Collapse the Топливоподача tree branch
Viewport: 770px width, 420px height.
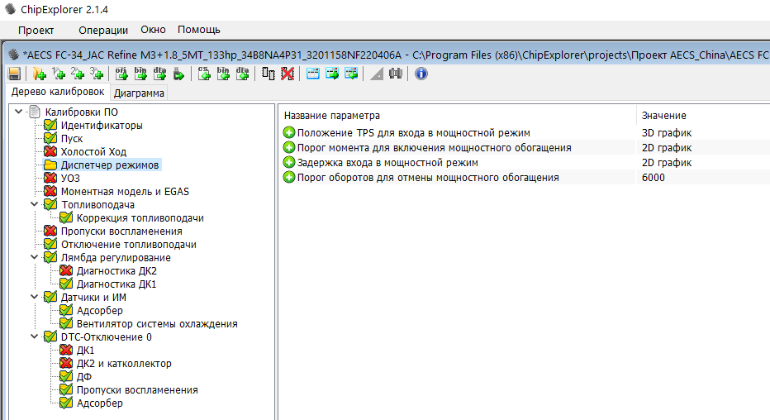pos(34,205)
